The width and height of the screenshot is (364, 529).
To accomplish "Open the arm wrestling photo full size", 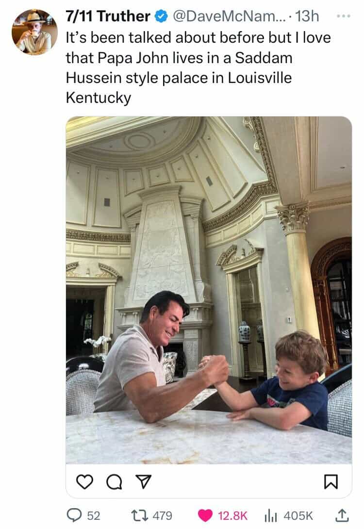I will (x=209, y=290).
